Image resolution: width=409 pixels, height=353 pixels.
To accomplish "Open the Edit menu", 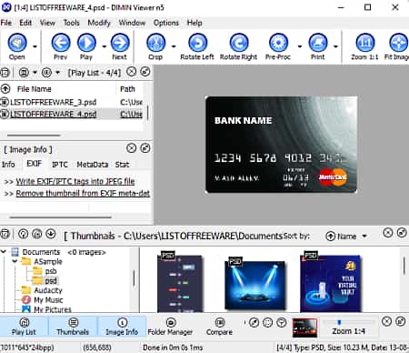I will point(25,23).
